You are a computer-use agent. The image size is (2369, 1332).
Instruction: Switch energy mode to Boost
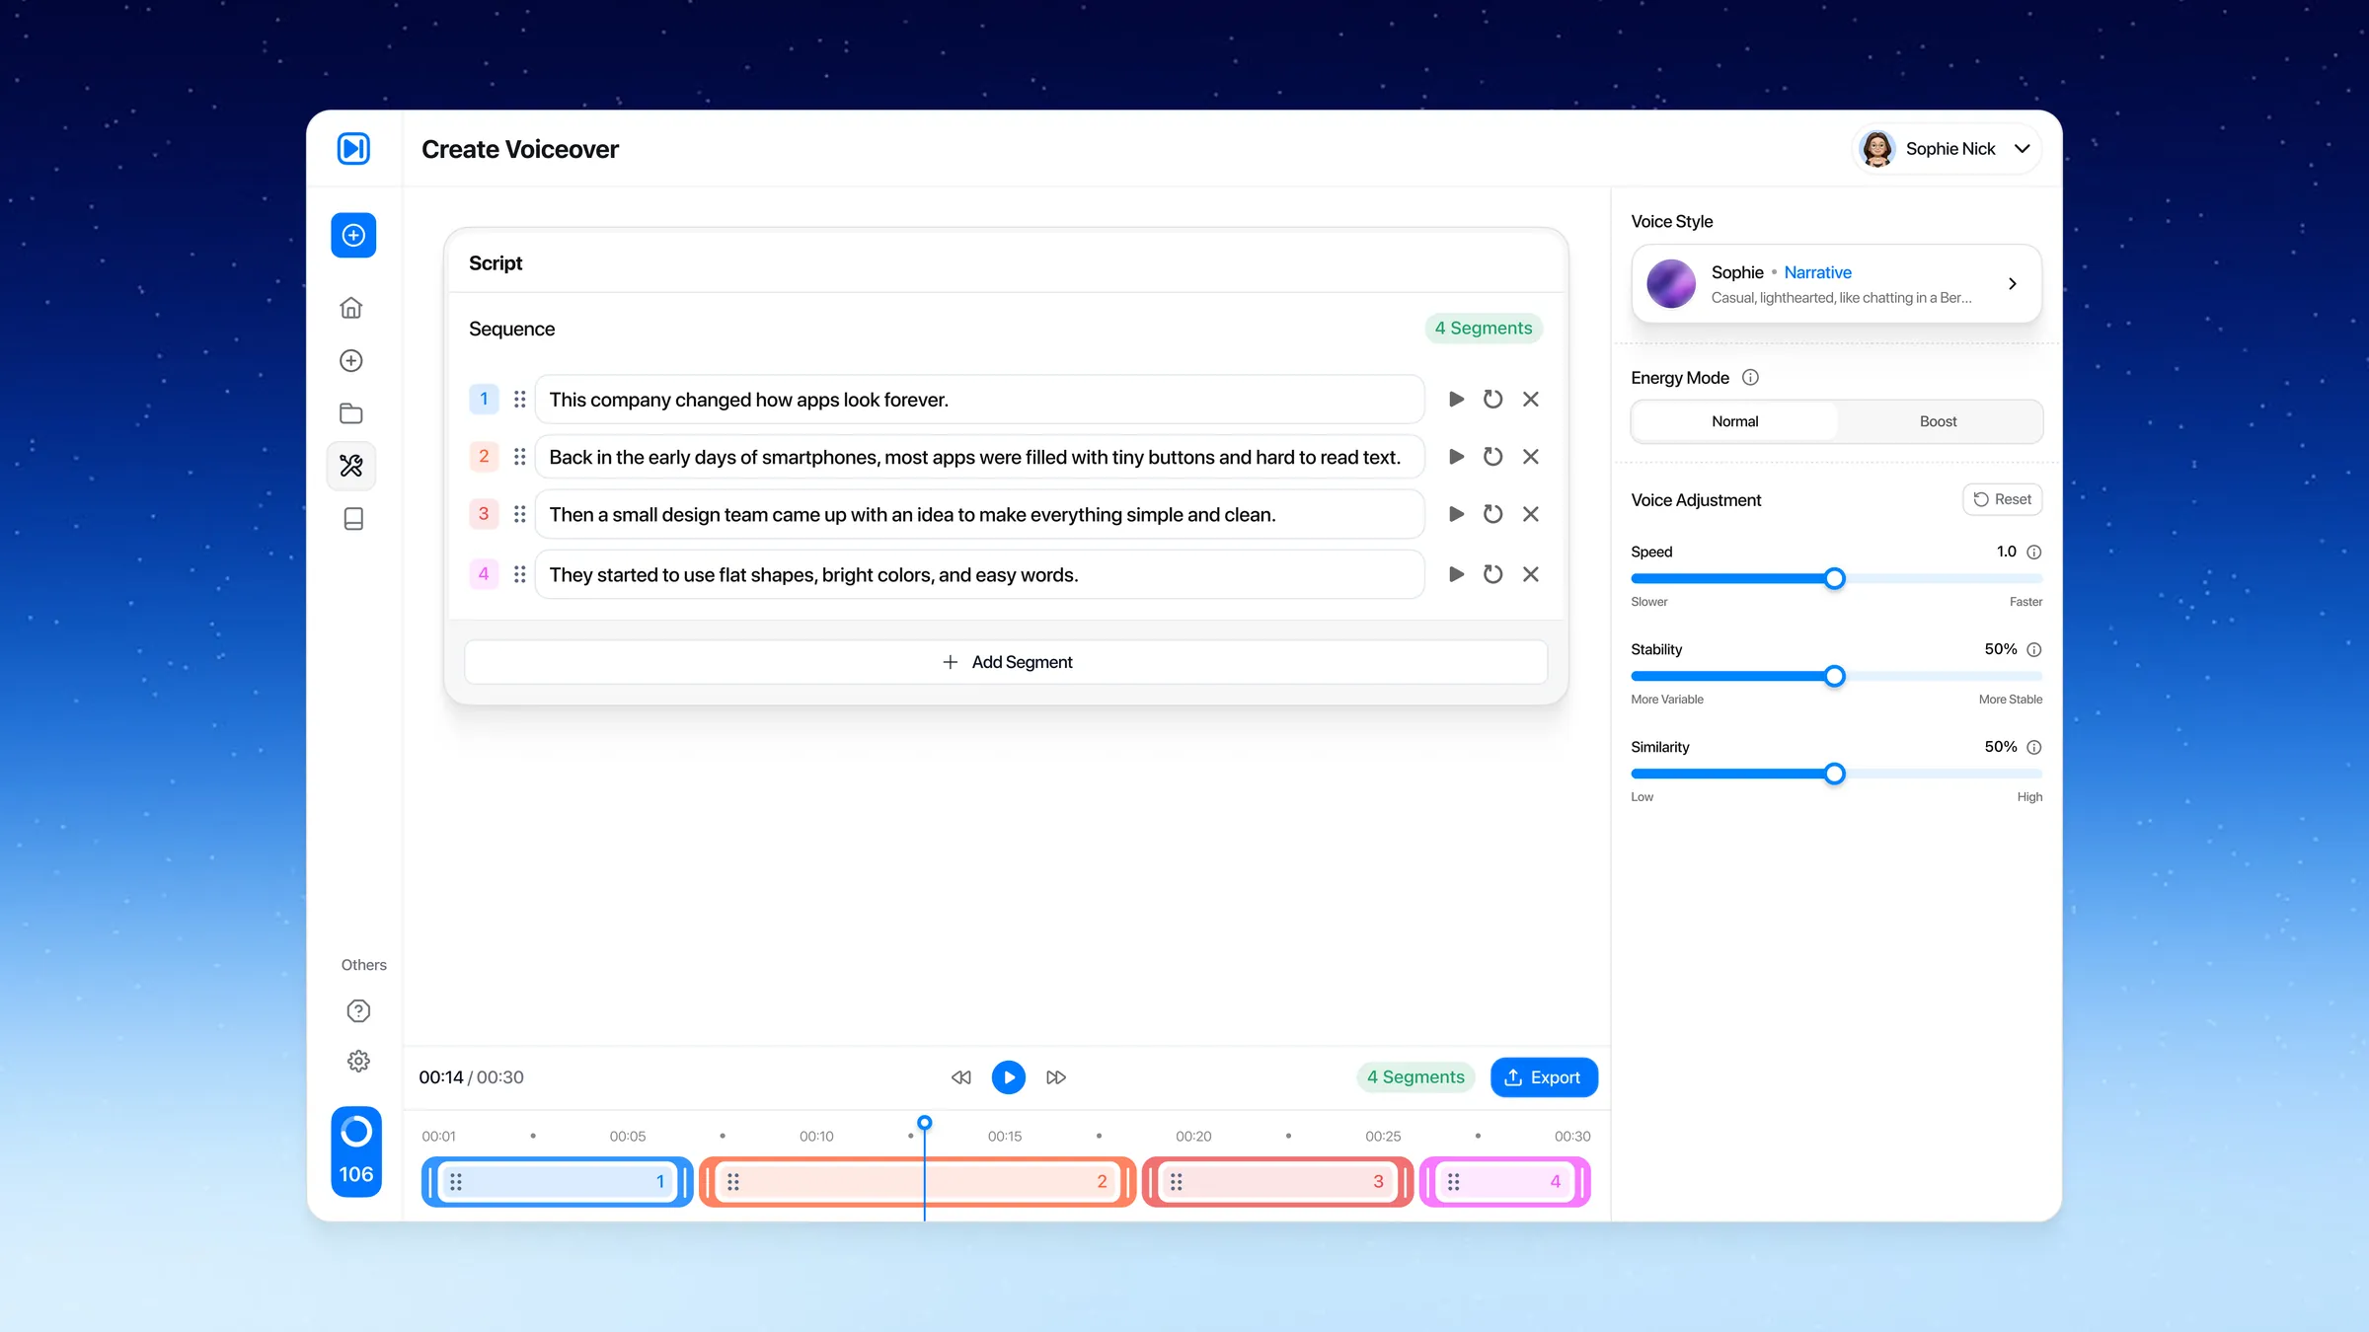point(1938,421)
